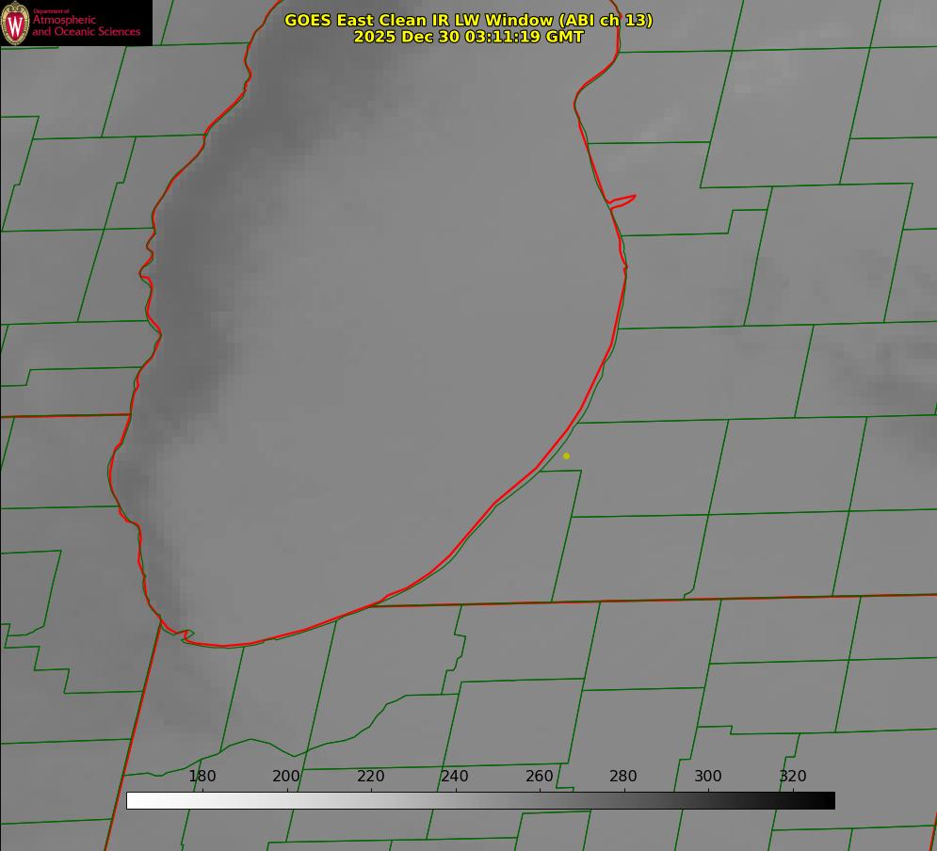Image resolution: width=937 pixels, height=851 pixels.
Task: Pick the white end of the colorbar
Action: [135, 800]
